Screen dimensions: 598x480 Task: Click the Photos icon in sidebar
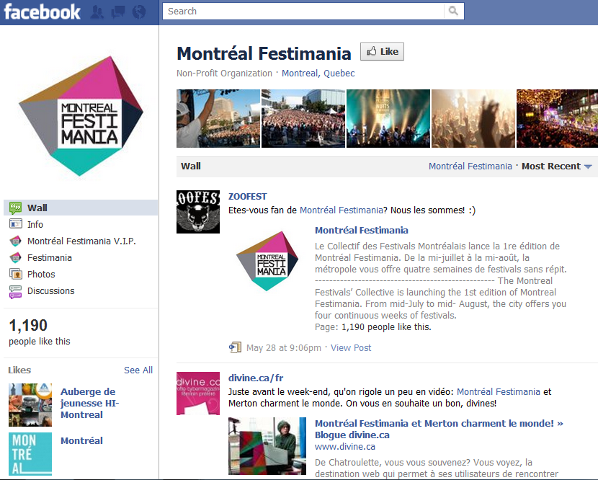coord(16,274)
